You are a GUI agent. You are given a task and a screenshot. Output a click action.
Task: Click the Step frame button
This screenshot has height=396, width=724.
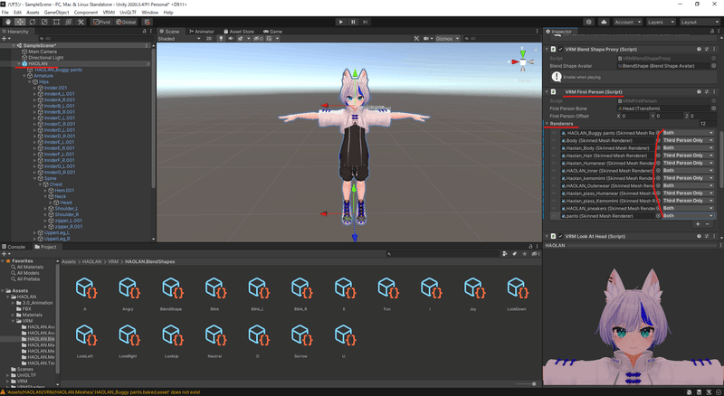(366, 22)
